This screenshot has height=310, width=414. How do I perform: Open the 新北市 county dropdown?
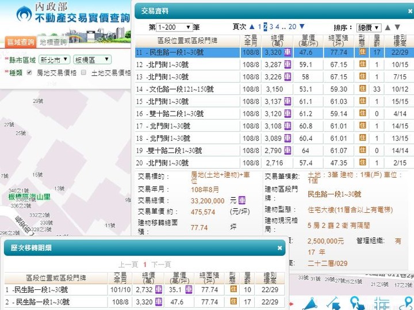[55, 60]
